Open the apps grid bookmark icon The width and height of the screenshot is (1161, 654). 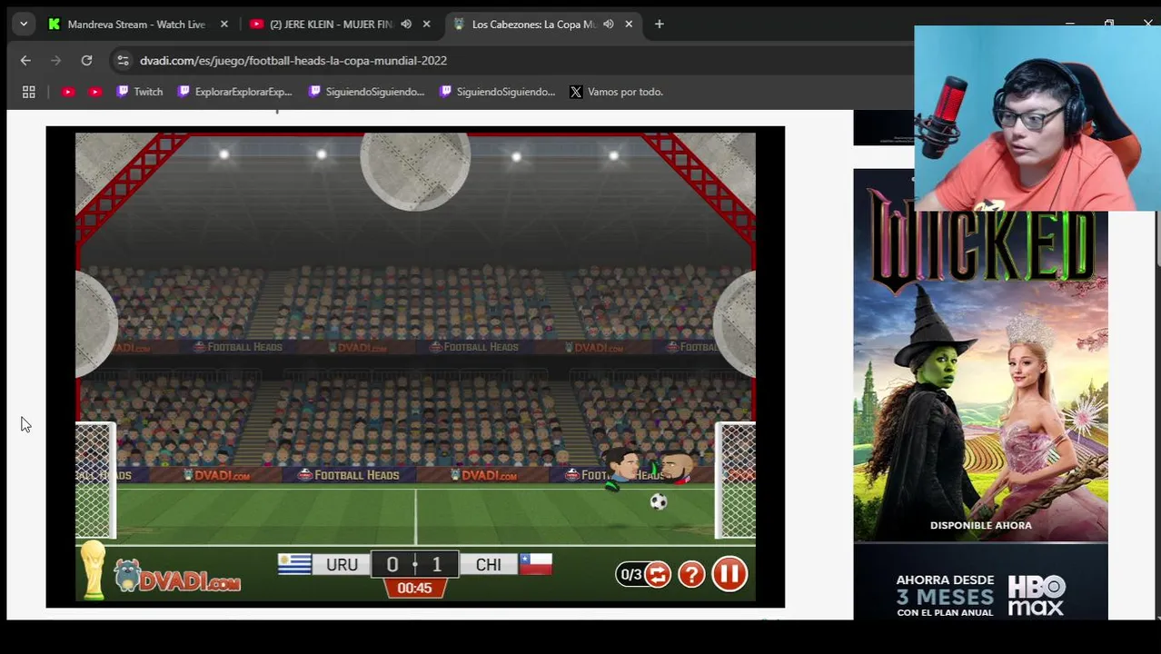pos(29,92)
